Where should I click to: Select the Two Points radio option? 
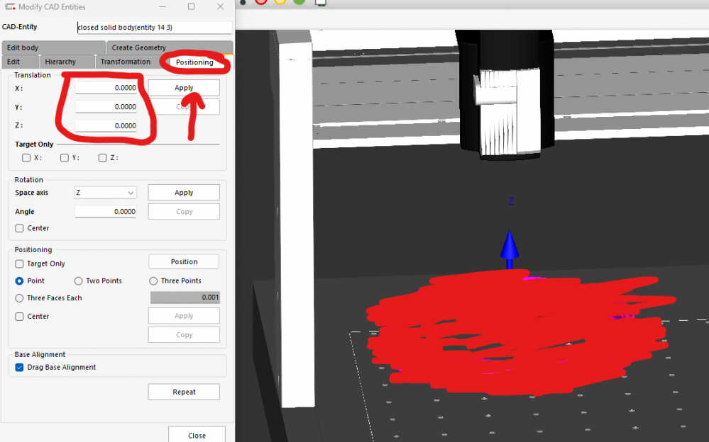point(79,281)
